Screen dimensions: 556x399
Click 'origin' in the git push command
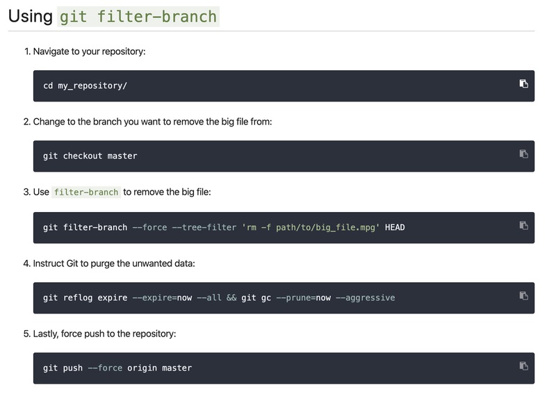[x=142, y=368]
